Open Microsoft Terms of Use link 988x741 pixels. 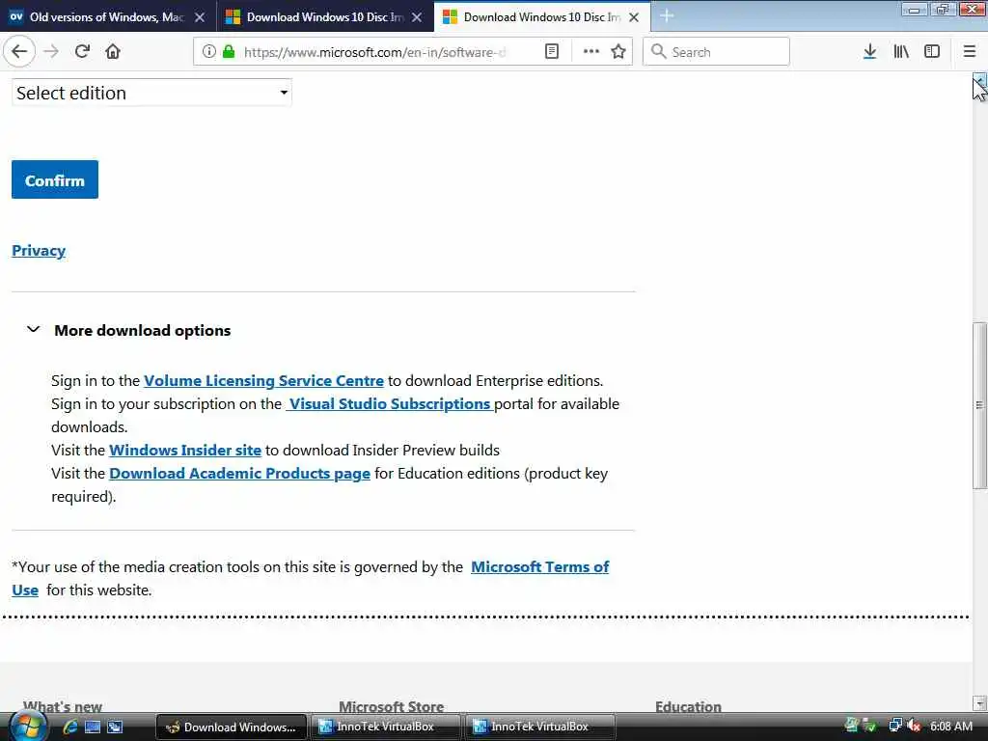coord(540,567)
